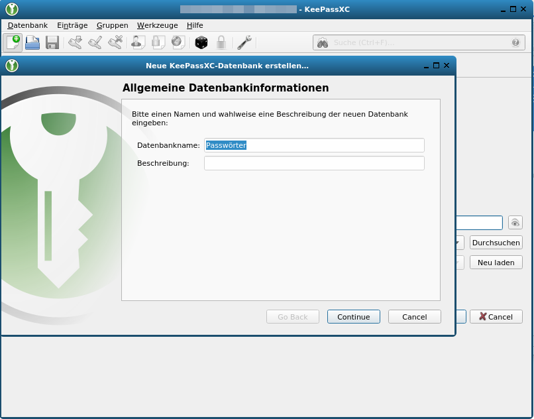Expand the dropdown beside Durchsuchen
This screenshot has height=419, width=534.
pos(458,243)
